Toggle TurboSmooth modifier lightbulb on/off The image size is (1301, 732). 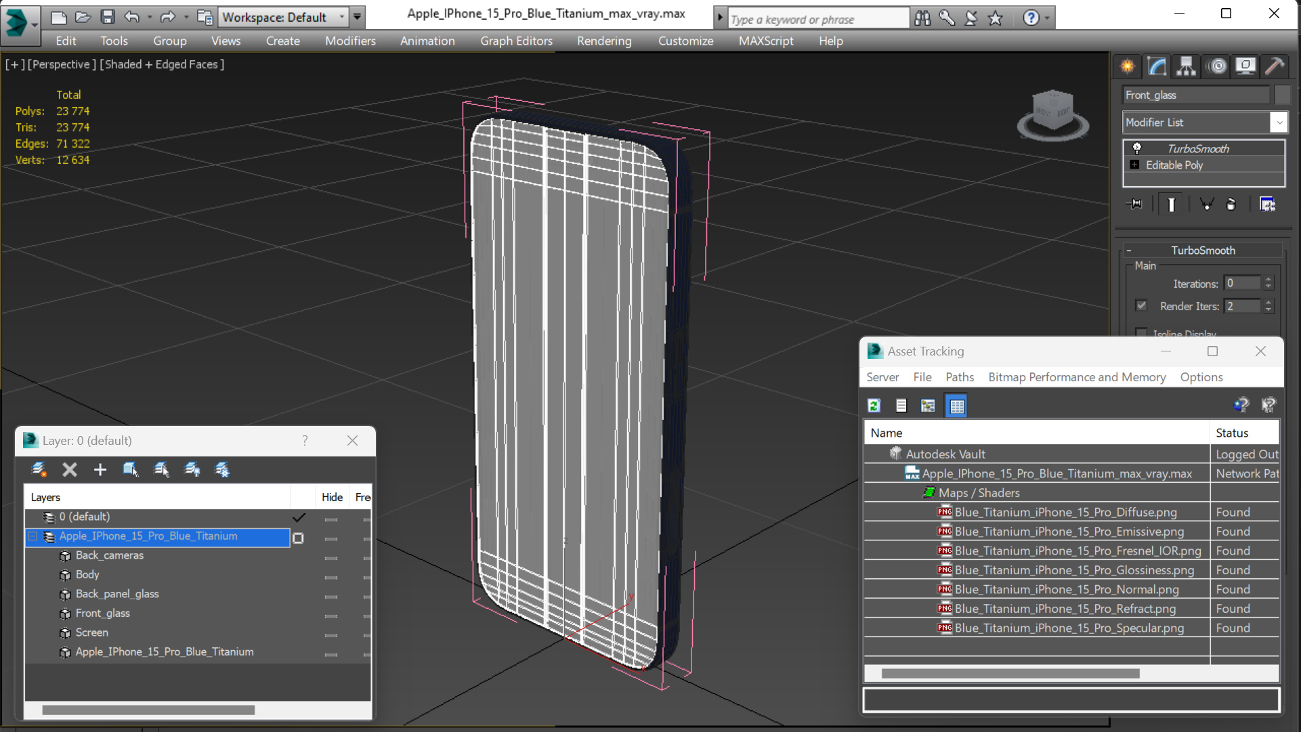click(x=1137, y=148)
